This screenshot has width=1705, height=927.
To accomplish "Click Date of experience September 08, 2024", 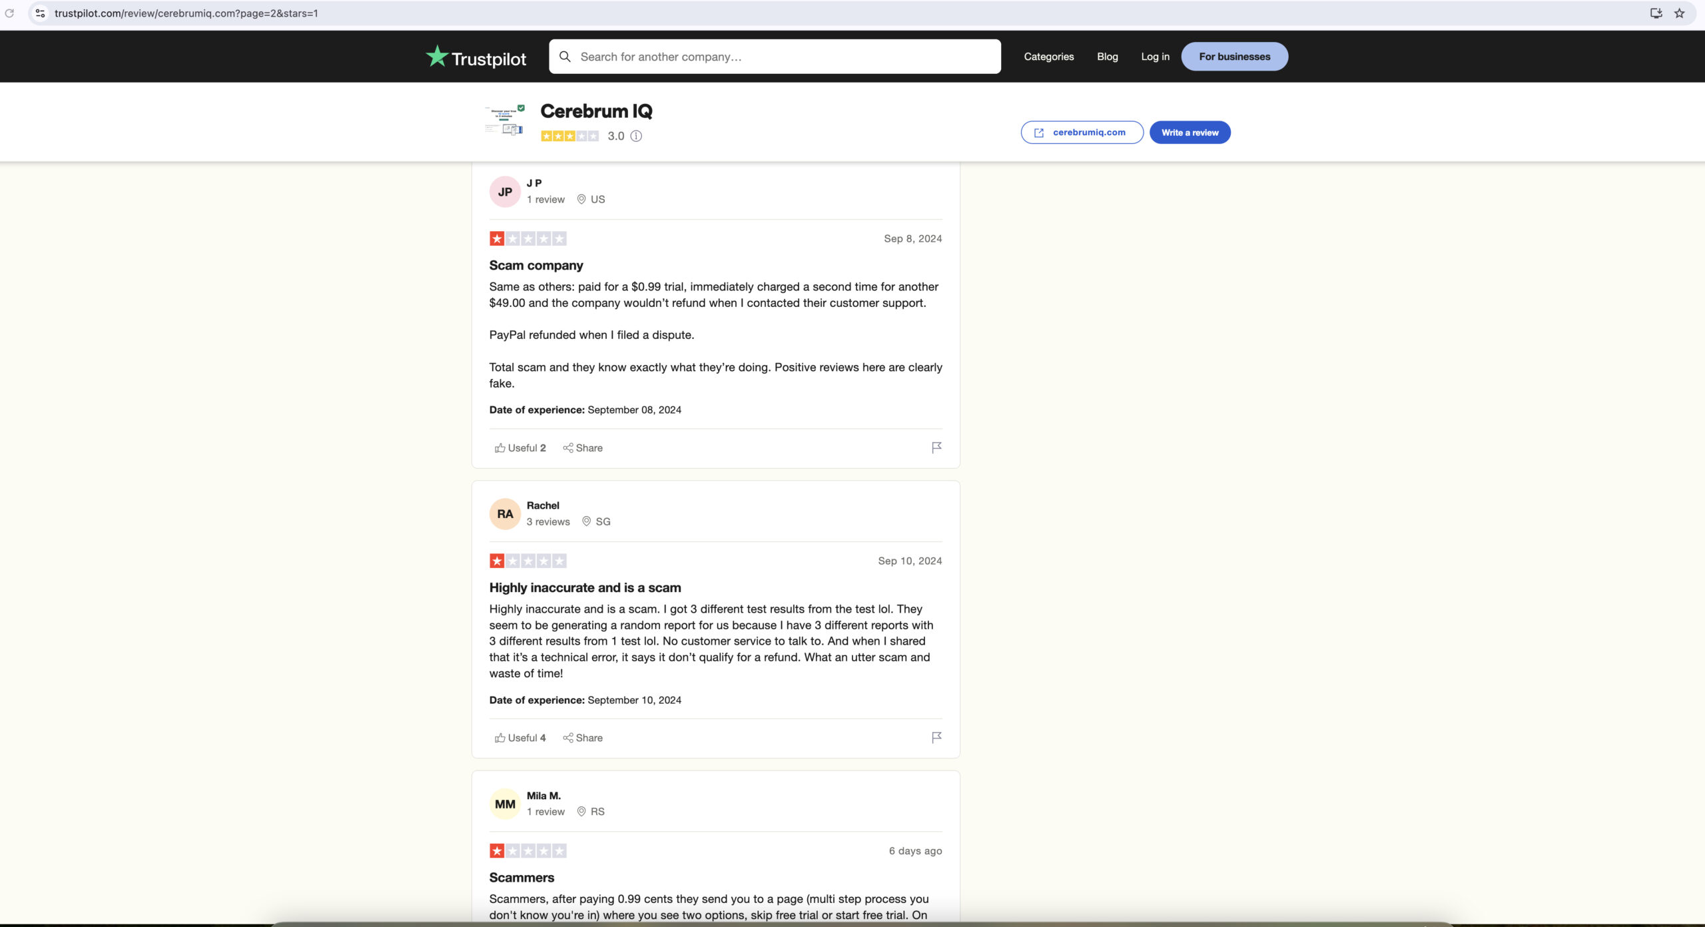I will pos(585,410).
